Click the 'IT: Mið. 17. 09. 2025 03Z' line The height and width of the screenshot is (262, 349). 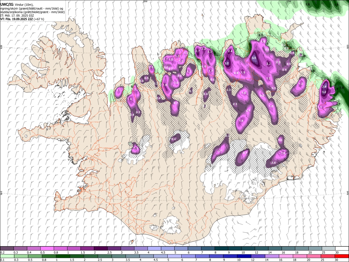click(x=17, y=16)
